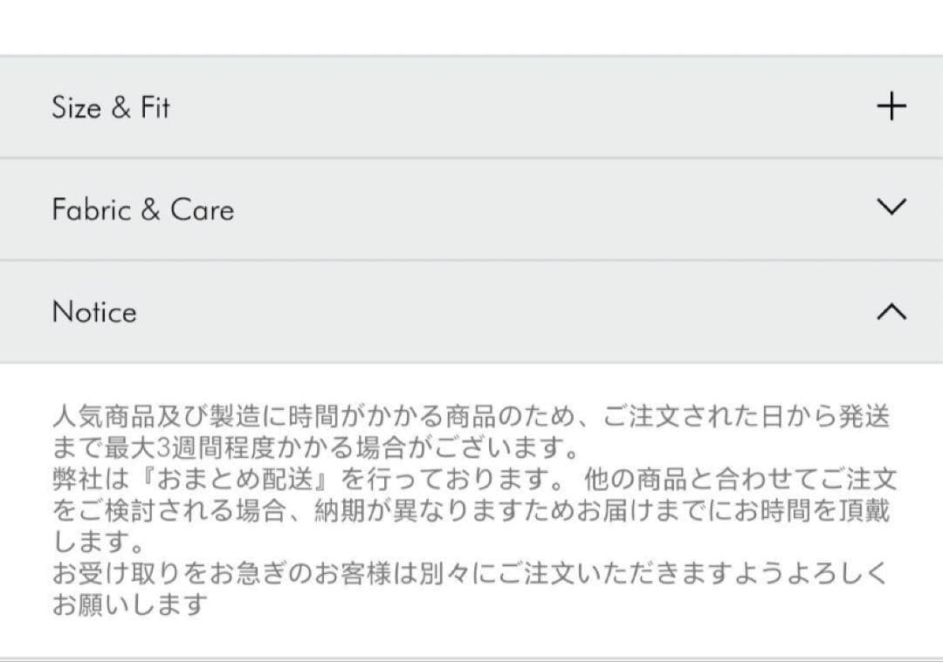This screenshot has height=662, width=943.
Task: Click the word "Care" in the second header
Action: pos(203,209)
